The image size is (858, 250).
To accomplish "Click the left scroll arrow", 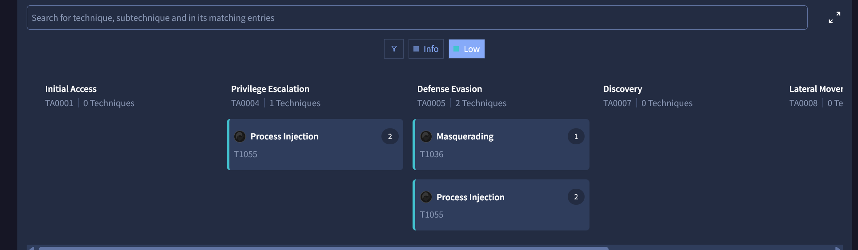I will 32,248.
